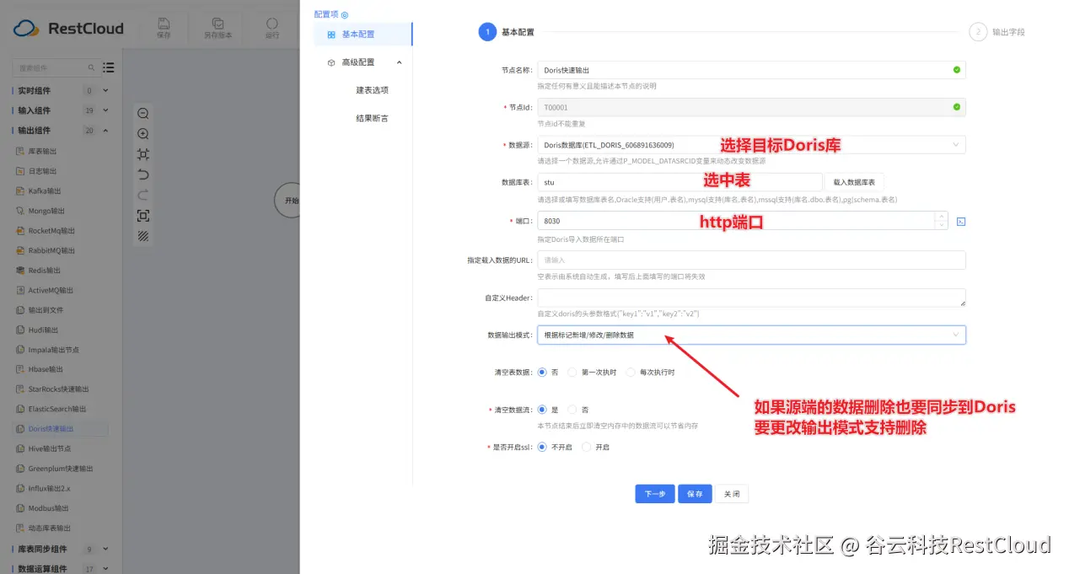
Task: Click the undo arrow on the canvas toolbar
Action: click(x=143, y=174)
